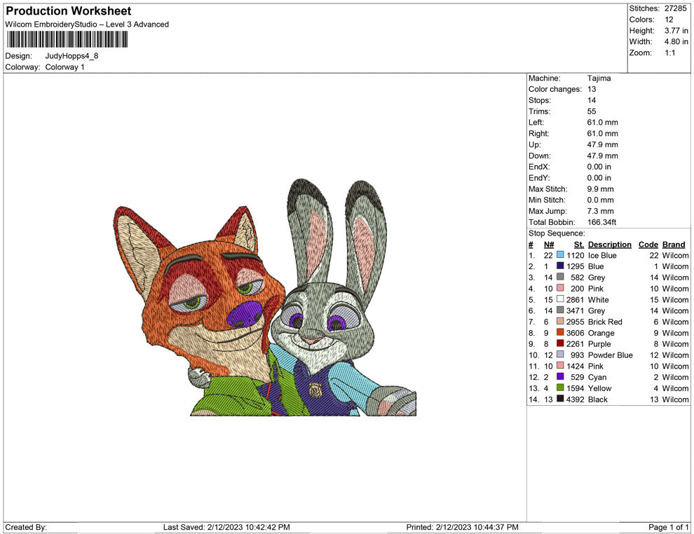Click the 'Page 1 of 1' footer text
Screen dimensions: 694x534
coord(668,527)
